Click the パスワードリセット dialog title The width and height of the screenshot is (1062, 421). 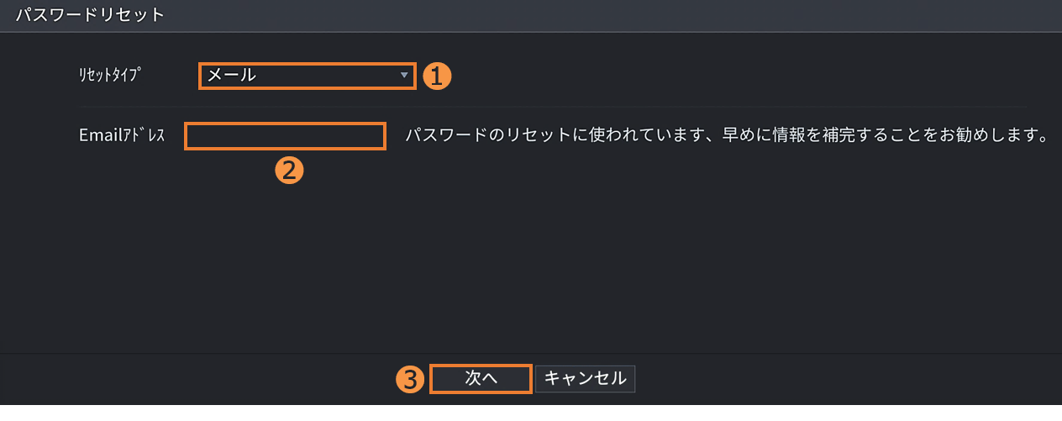(90, 15)
